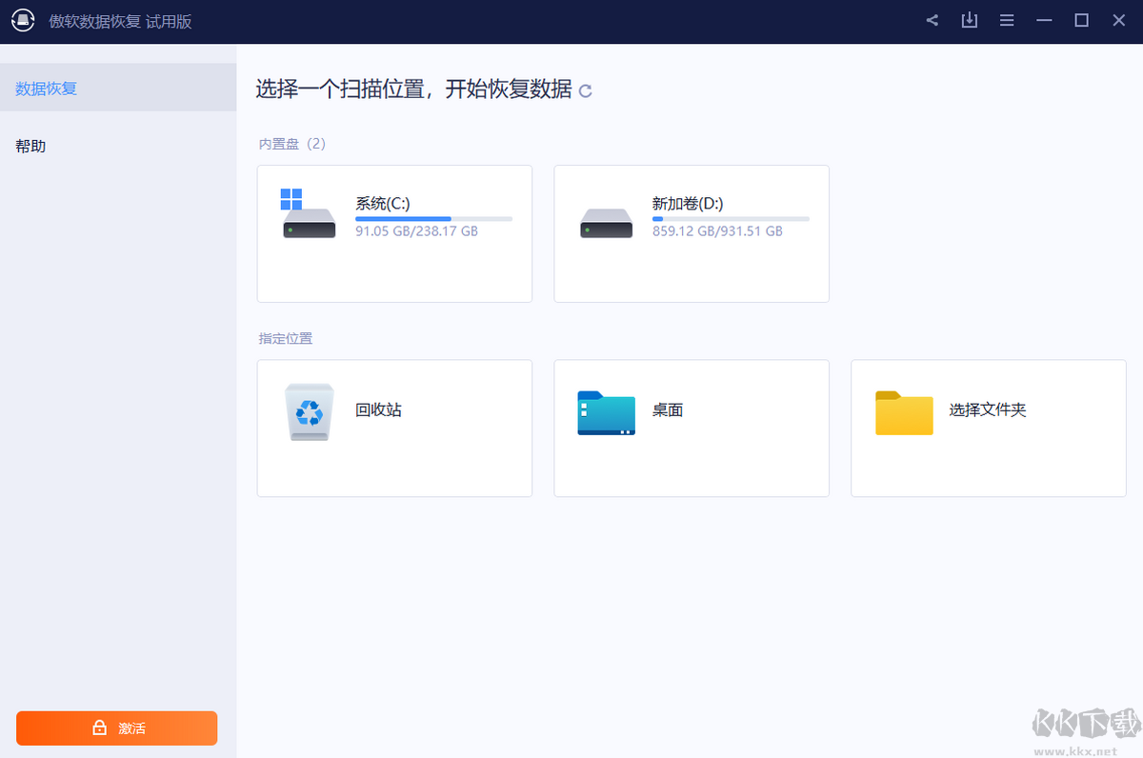The width and height of the screenshot is (1143, 758).
Task: Click the 91.05 GB/238.17 GB text
Action: coord(416,231)
